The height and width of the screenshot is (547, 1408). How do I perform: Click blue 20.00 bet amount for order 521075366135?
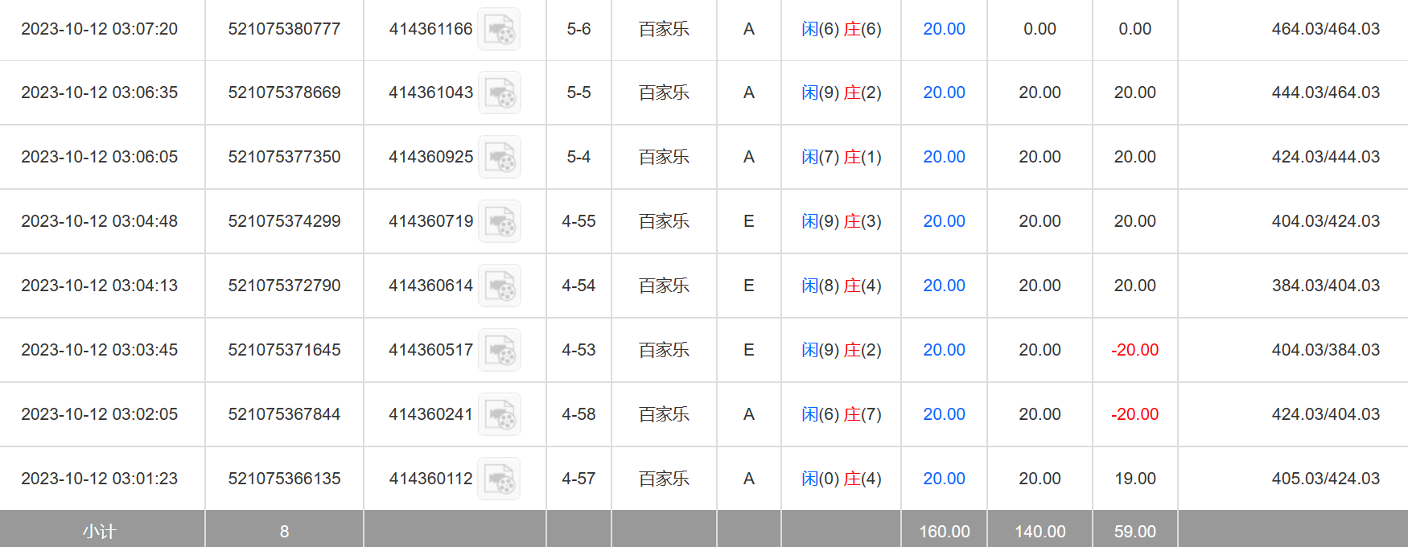pyautogui.click(x=944, y=479)
